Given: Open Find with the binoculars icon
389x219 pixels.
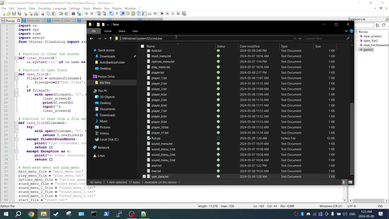Looking at the screenshot, I should coord(73,13).
